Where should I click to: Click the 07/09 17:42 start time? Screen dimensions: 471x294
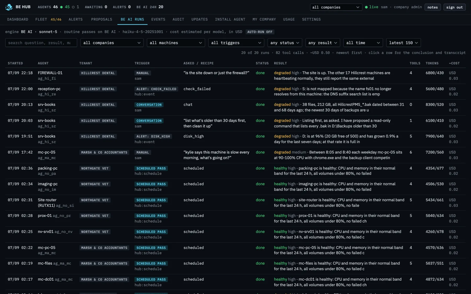pyautogui.click(x=20, y=152)
